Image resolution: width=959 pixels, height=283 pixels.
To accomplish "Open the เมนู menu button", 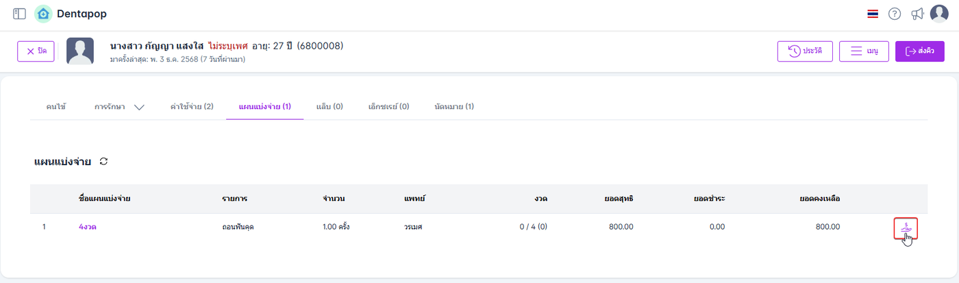I will coord(864,51).
